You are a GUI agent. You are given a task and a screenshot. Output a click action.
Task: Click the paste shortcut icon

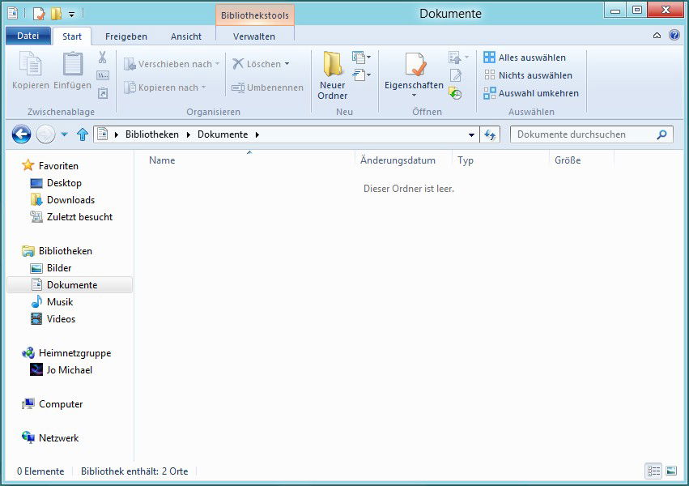(103, 92)
